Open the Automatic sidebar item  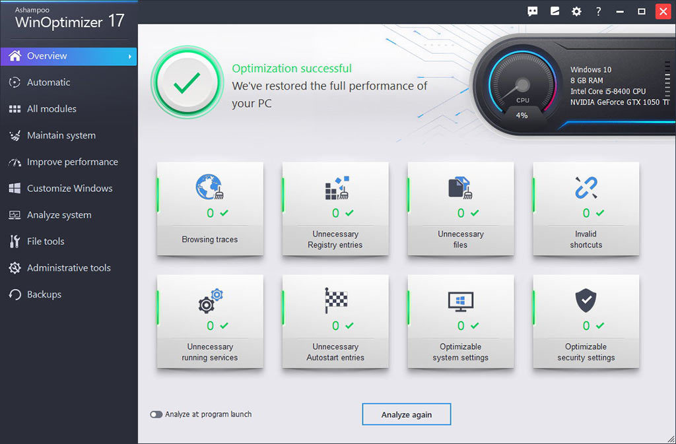[48, 82]
